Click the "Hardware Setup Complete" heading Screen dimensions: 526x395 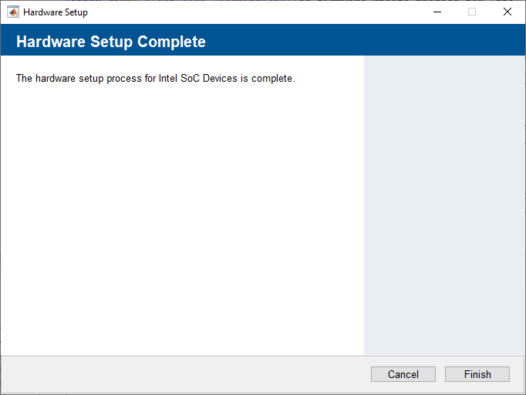coord(110,42)
